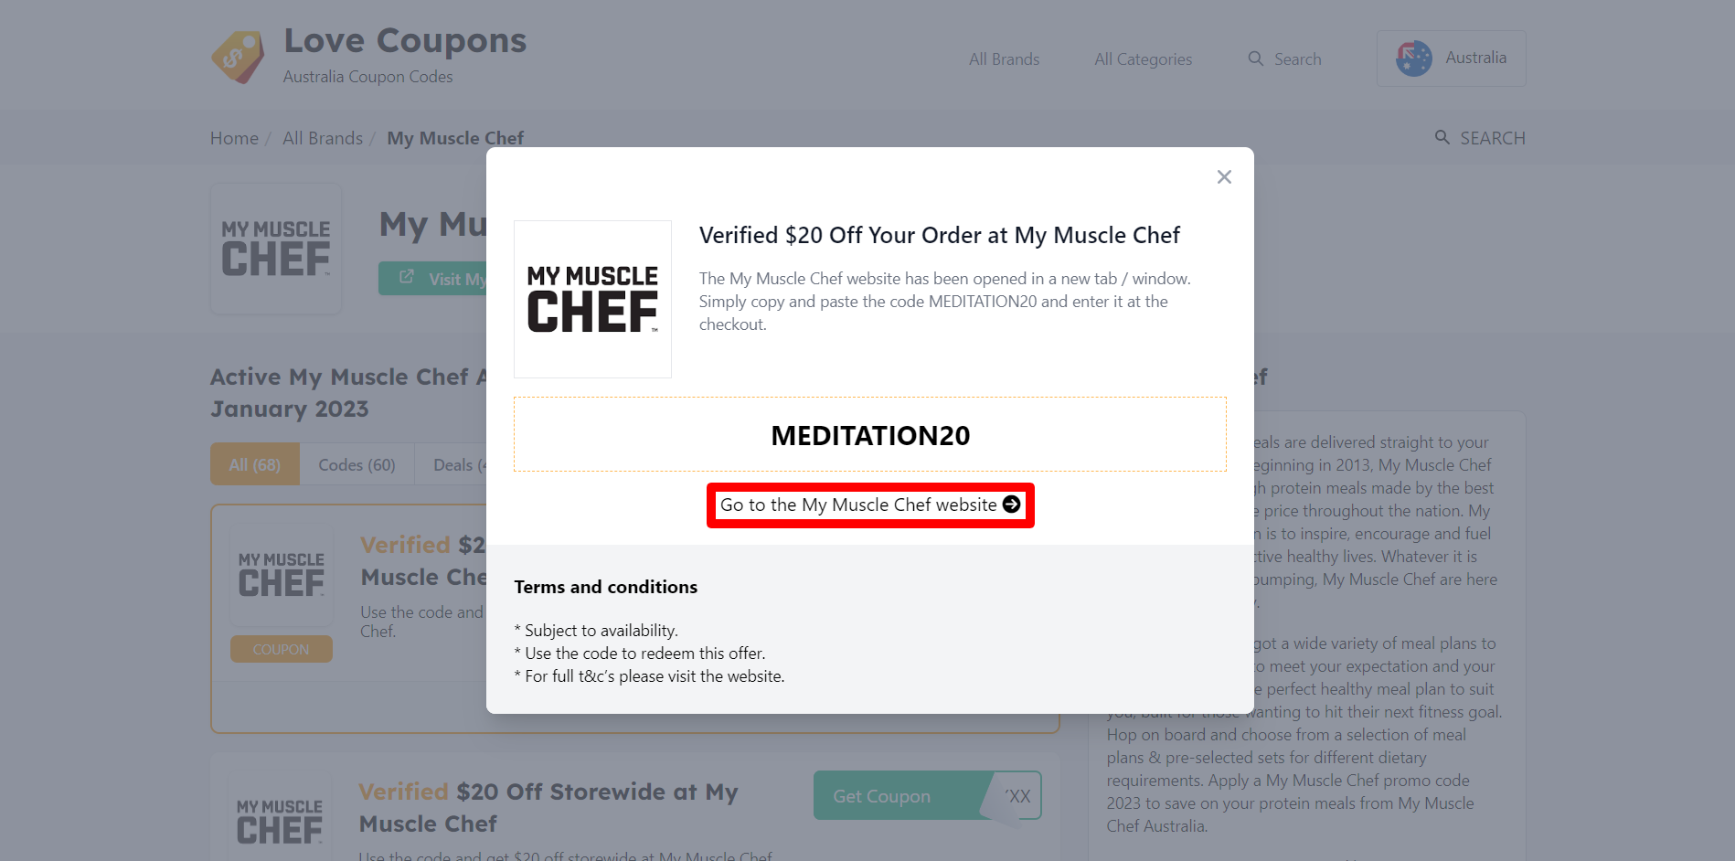Screen dimensions: 1735x861
Task: Close the verified coupon popup
Action: [1224, 176]
